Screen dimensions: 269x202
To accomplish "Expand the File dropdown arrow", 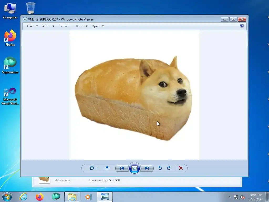I will tap(37, 26).
